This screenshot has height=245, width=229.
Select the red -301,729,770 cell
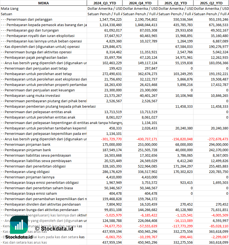coord(105,139)
